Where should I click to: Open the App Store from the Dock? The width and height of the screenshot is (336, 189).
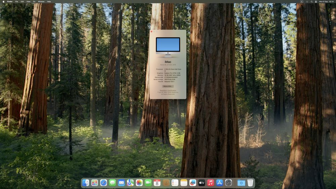[219, 183]
